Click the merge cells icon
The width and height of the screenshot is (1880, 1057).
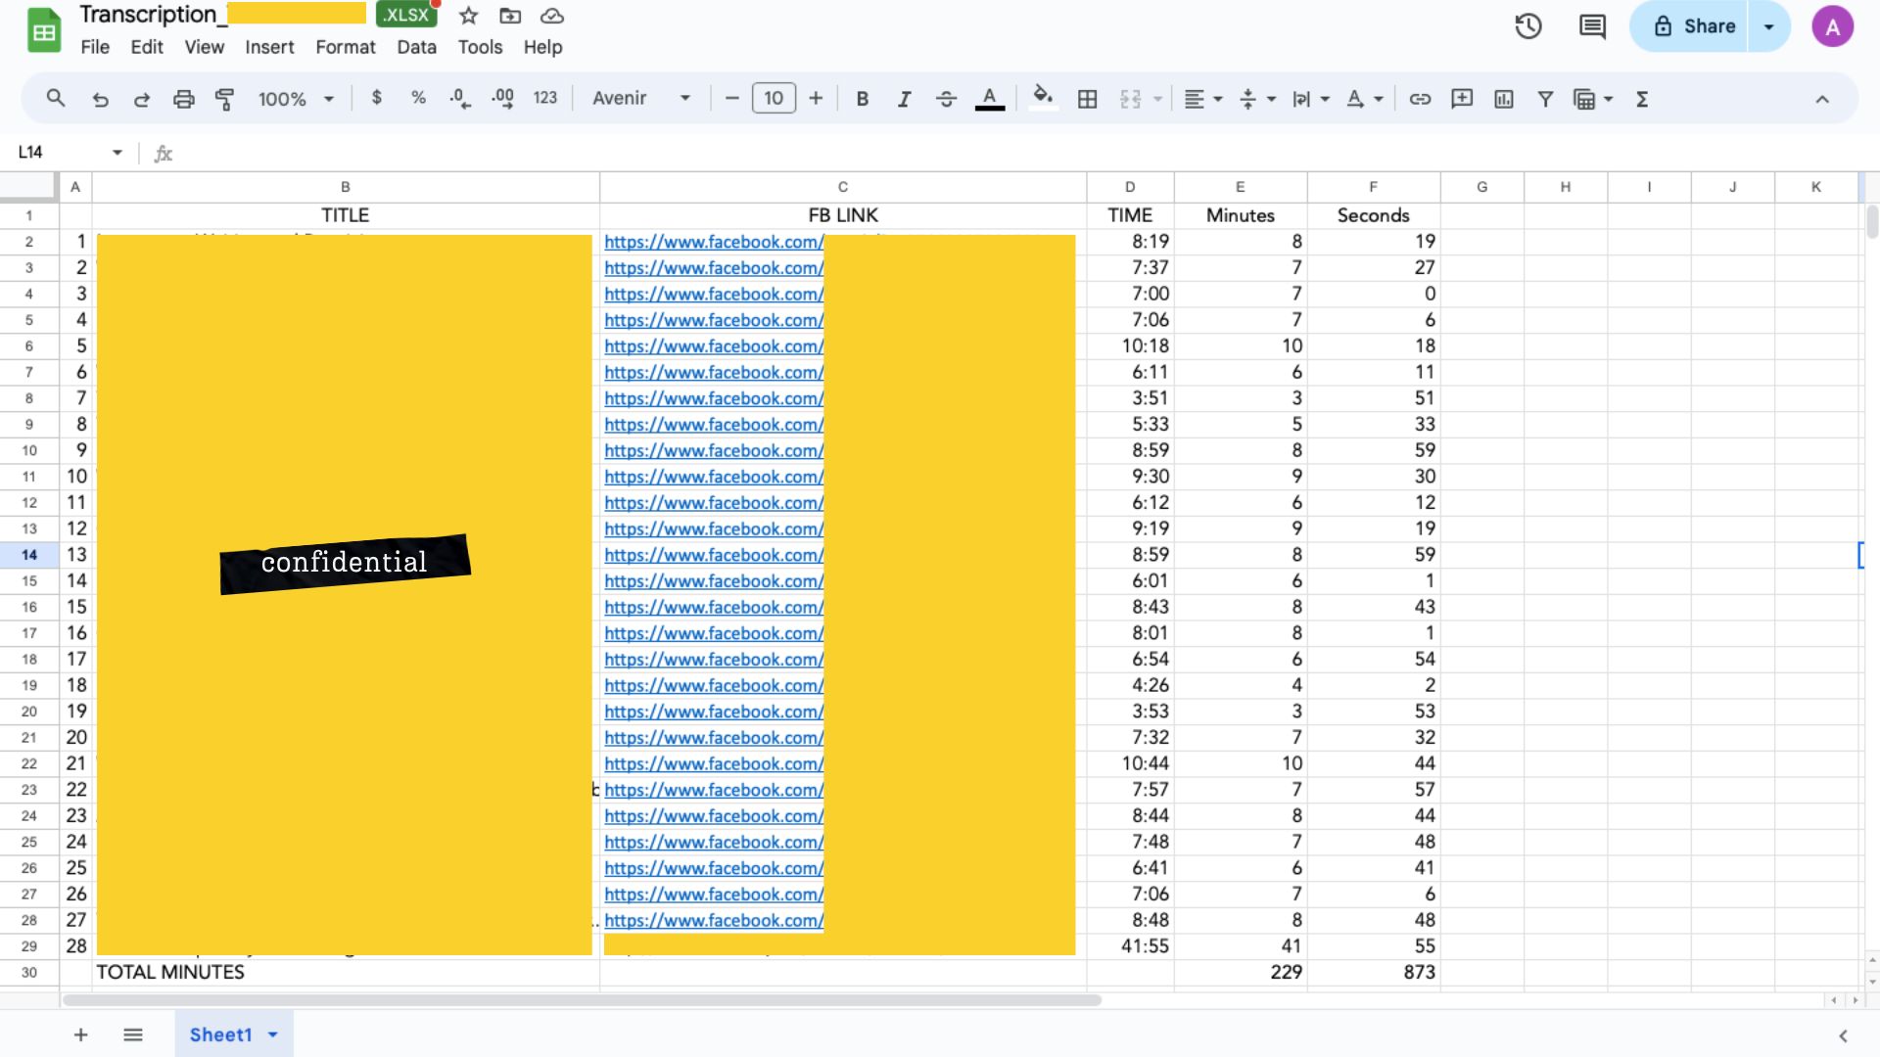(x=1131, y=99)
